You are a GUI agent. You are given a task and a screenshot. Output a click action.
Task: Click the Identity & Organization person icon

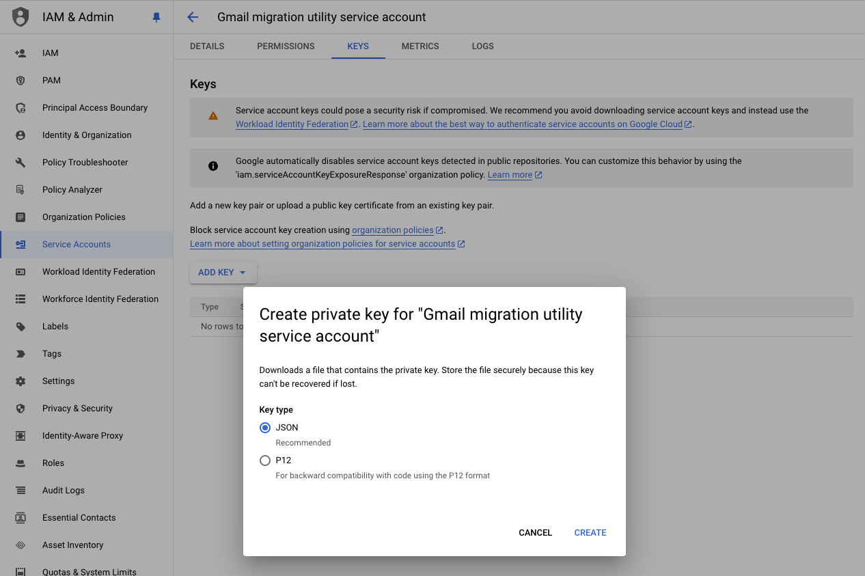pos(20,135)
